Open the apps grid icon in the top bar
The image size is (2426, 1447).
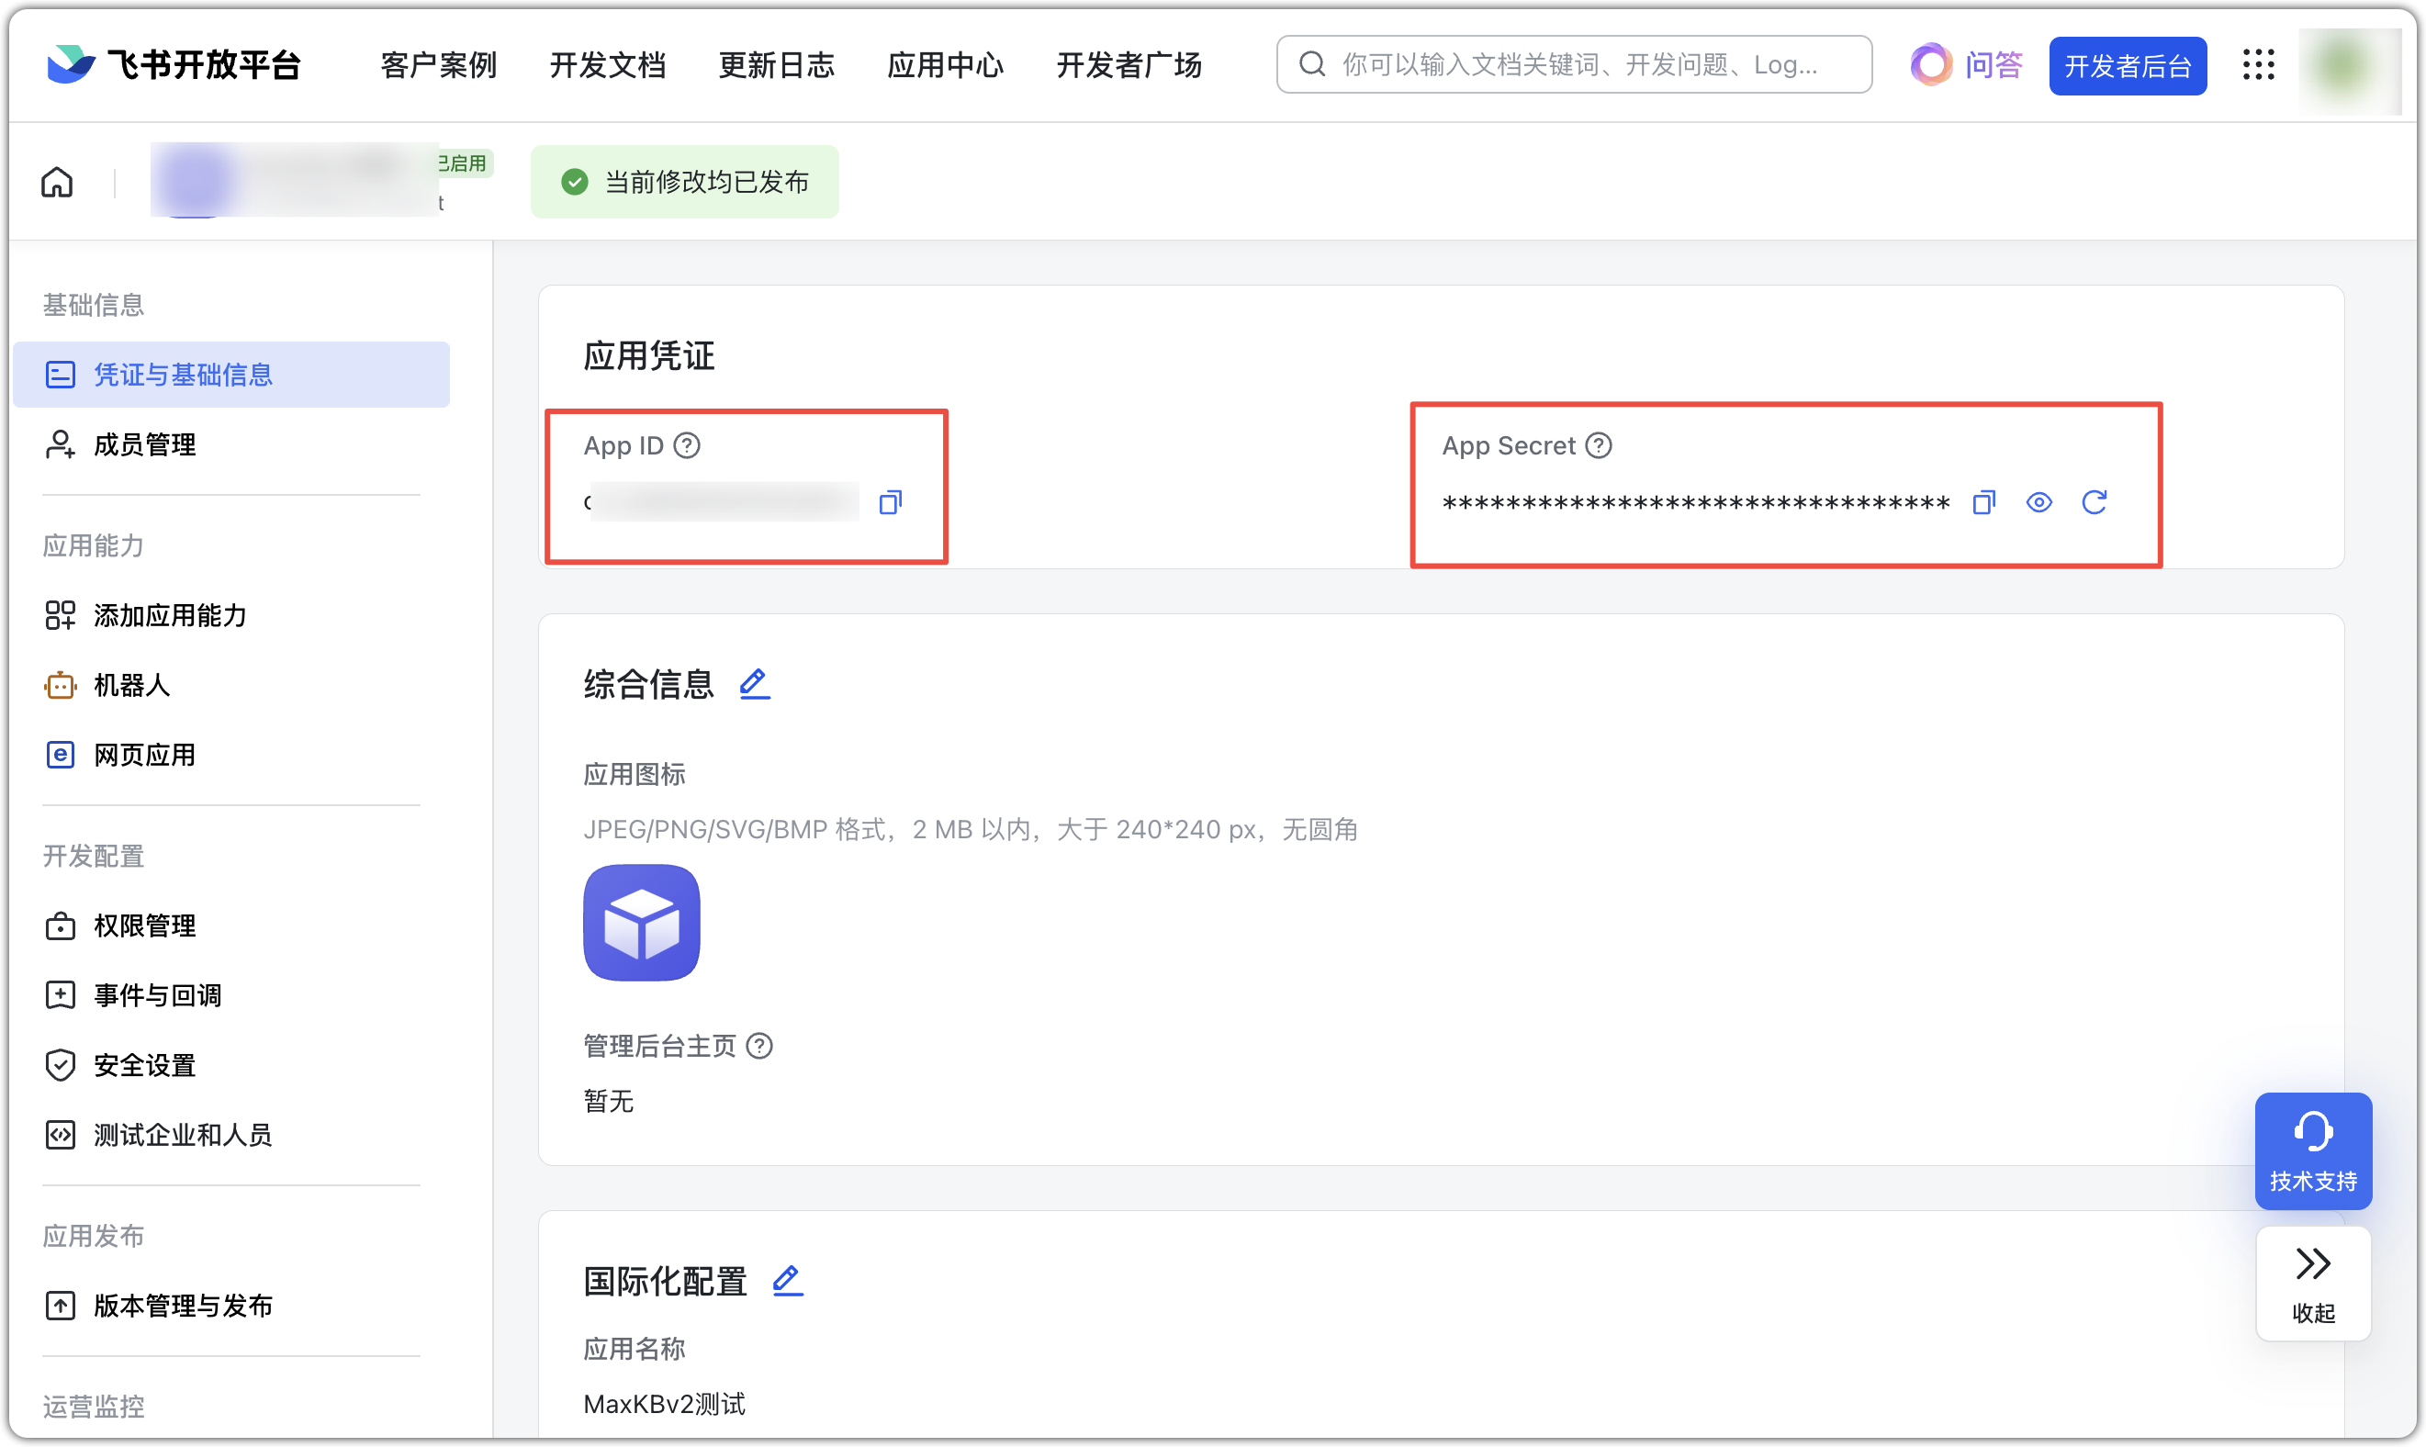[x=2259, y=64]
